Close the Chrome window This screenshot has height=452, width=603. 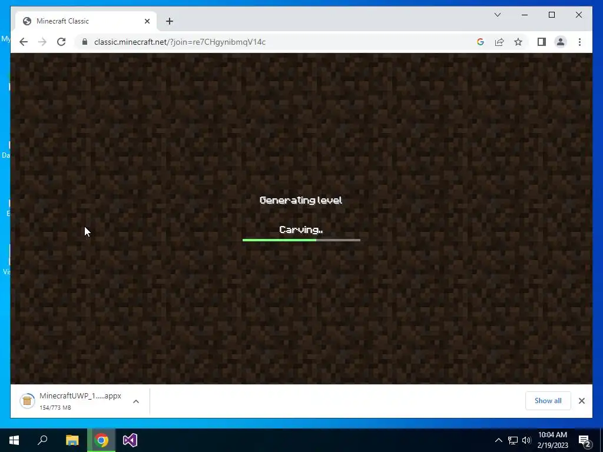pos(578,15)
